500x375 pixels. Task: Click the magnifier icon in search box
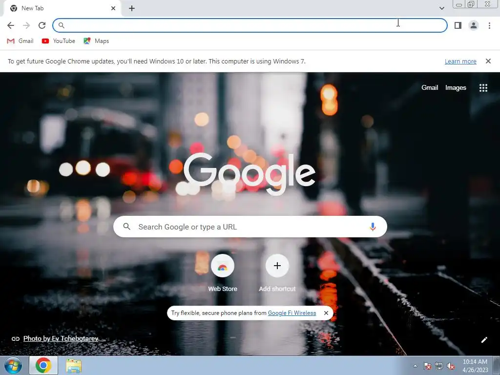[x=126, y=227]
